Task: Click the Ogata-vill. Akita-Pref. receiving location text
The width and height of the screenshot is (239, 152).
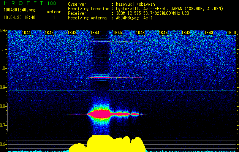Action: (x=169, y=9)
